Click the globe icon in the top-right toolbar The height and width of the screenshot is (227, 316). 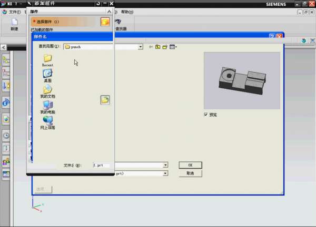coord(304,40)
